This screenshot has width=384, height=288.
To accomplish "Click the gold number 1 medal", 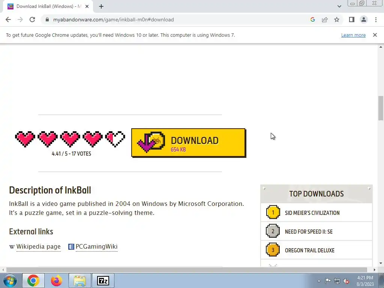I will pos(273,212).
